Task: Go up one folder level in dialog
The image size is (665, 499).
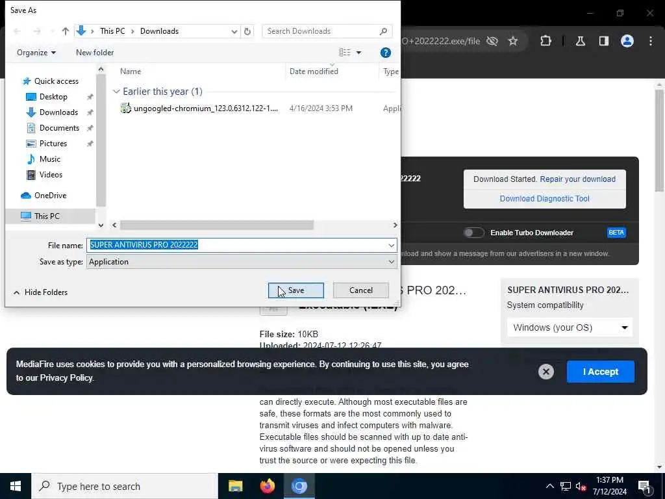Action: point(66,31)
